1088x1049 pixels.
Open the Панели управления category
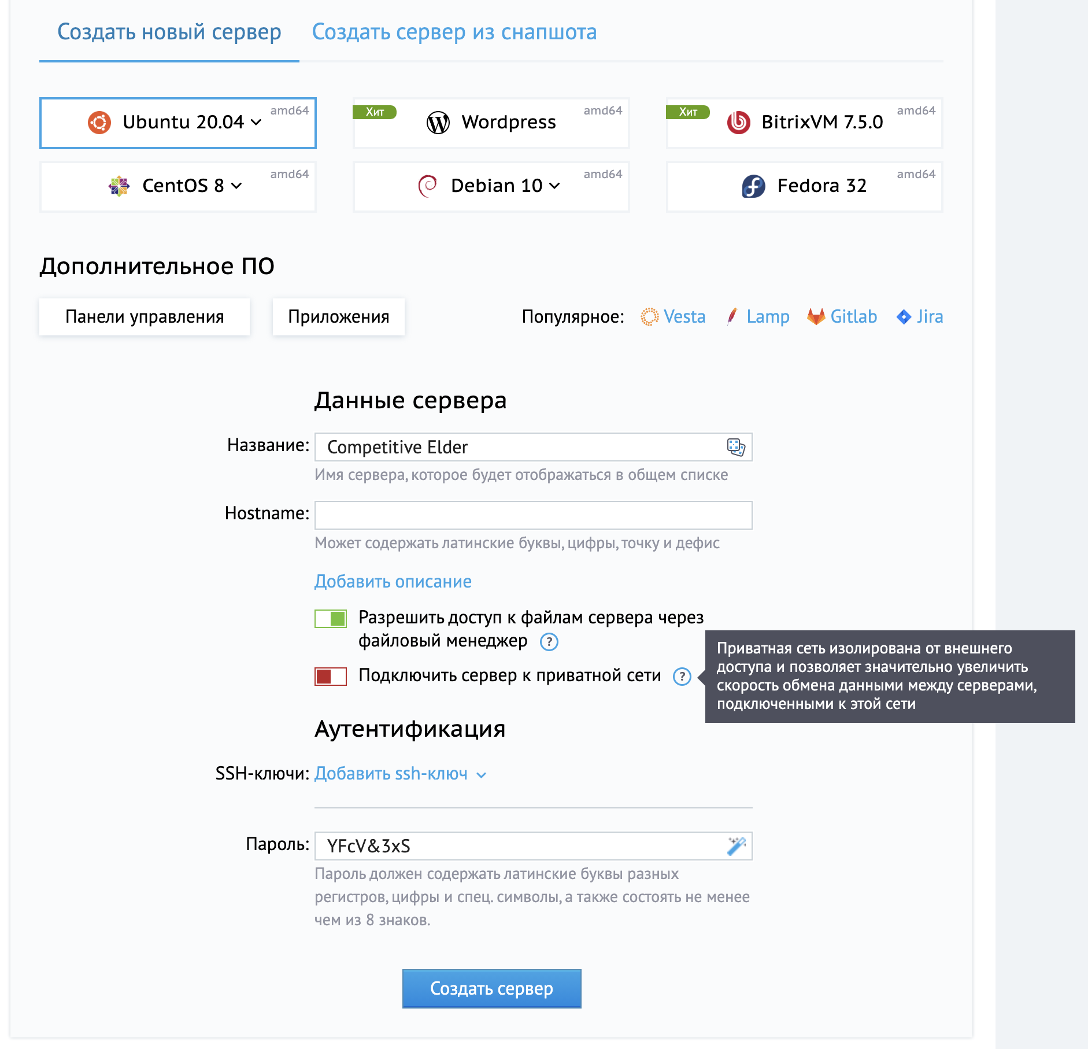tap(145, 317)
